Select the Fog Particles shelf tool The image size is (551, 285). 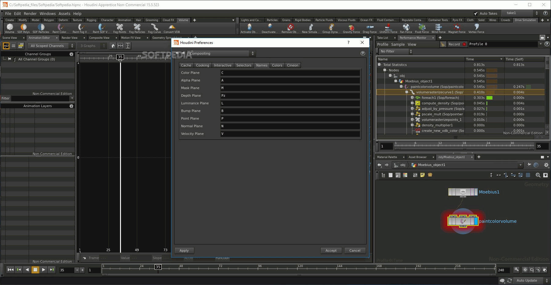point(137,28)
